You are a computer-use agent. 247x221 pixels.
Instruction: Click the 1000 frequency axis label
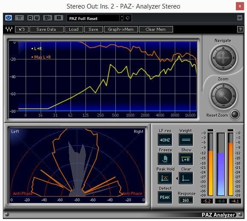click(x=130, y=115)
